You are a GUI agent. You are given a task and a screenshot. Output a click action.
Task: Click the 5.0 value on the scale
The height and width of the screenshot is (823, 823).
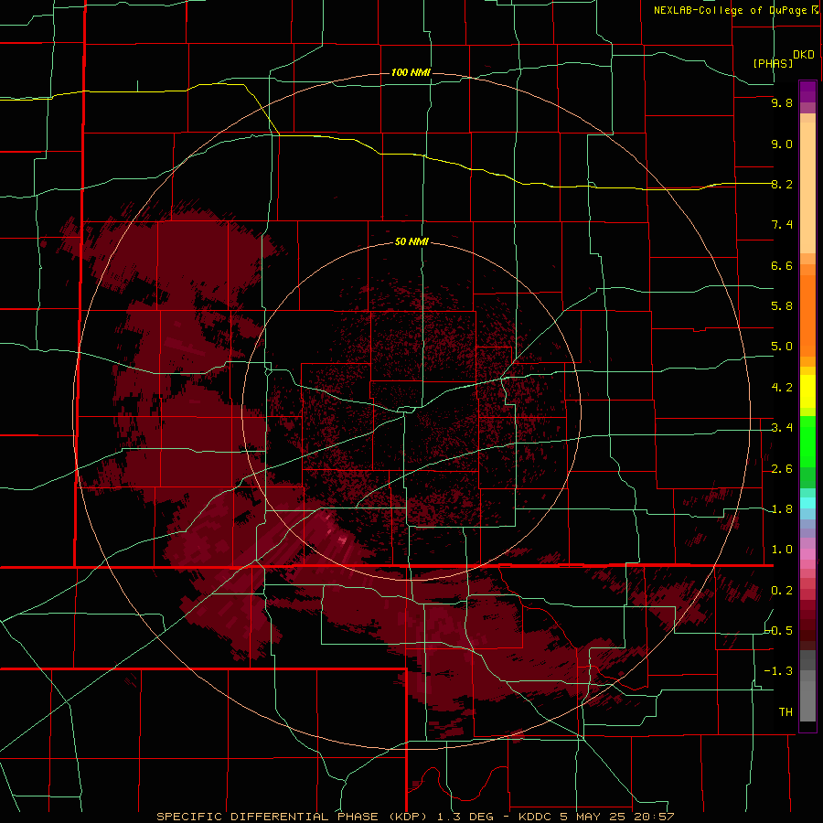pos(782,347)
